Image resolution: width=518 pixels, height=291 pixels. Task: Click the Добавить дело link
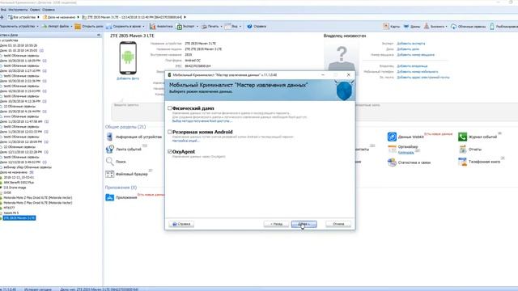click(x=408, y=49)
